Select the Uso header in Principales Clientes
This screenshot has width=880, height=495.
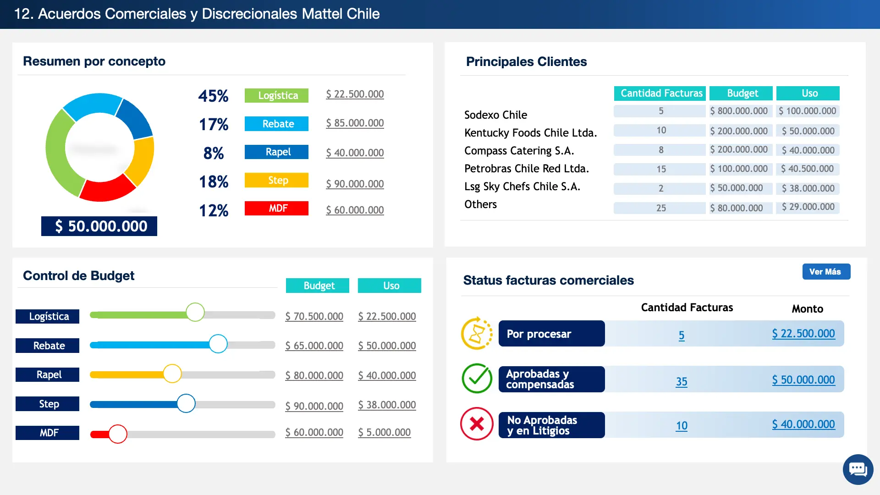tap(809, 93)
